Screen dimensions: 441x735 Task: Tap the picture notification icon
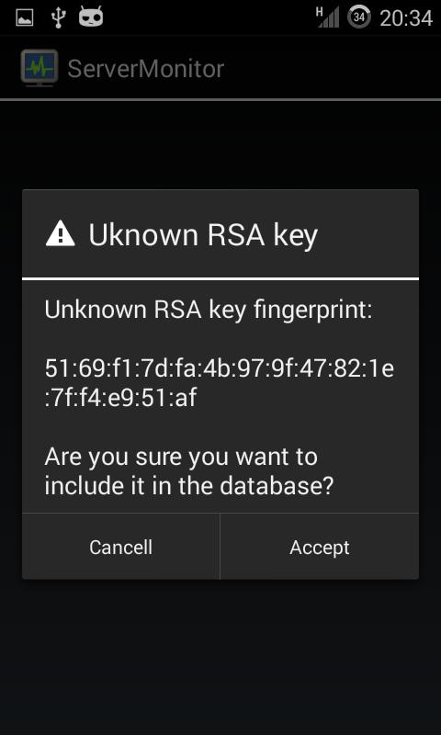[24, 17]
